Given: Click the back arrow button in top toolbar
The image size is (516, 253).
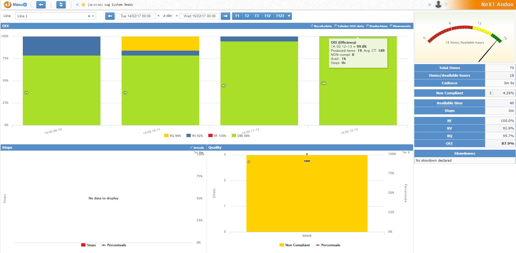Looking at the screenshot, I should pos(41,5).
